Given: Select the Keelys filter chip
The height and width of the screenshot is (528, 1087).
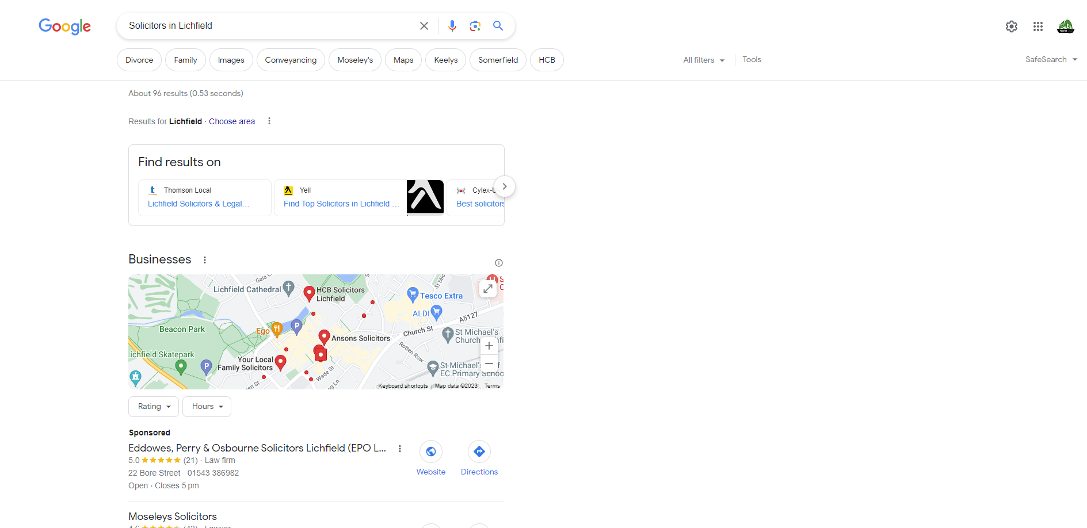Looking at the screenshot, I should pyautogui.click(x=446, y=60).
